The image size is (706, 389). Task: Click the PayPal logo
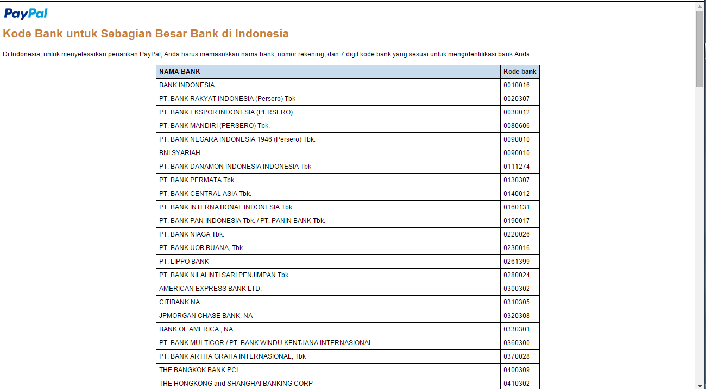click(26, 14)
